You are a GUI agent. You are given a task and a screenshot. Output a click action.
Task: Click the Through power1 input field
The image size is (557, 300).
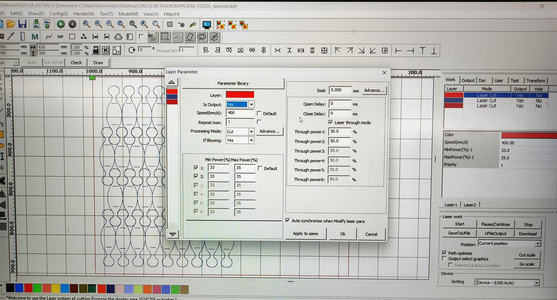[x=339, y=131]
